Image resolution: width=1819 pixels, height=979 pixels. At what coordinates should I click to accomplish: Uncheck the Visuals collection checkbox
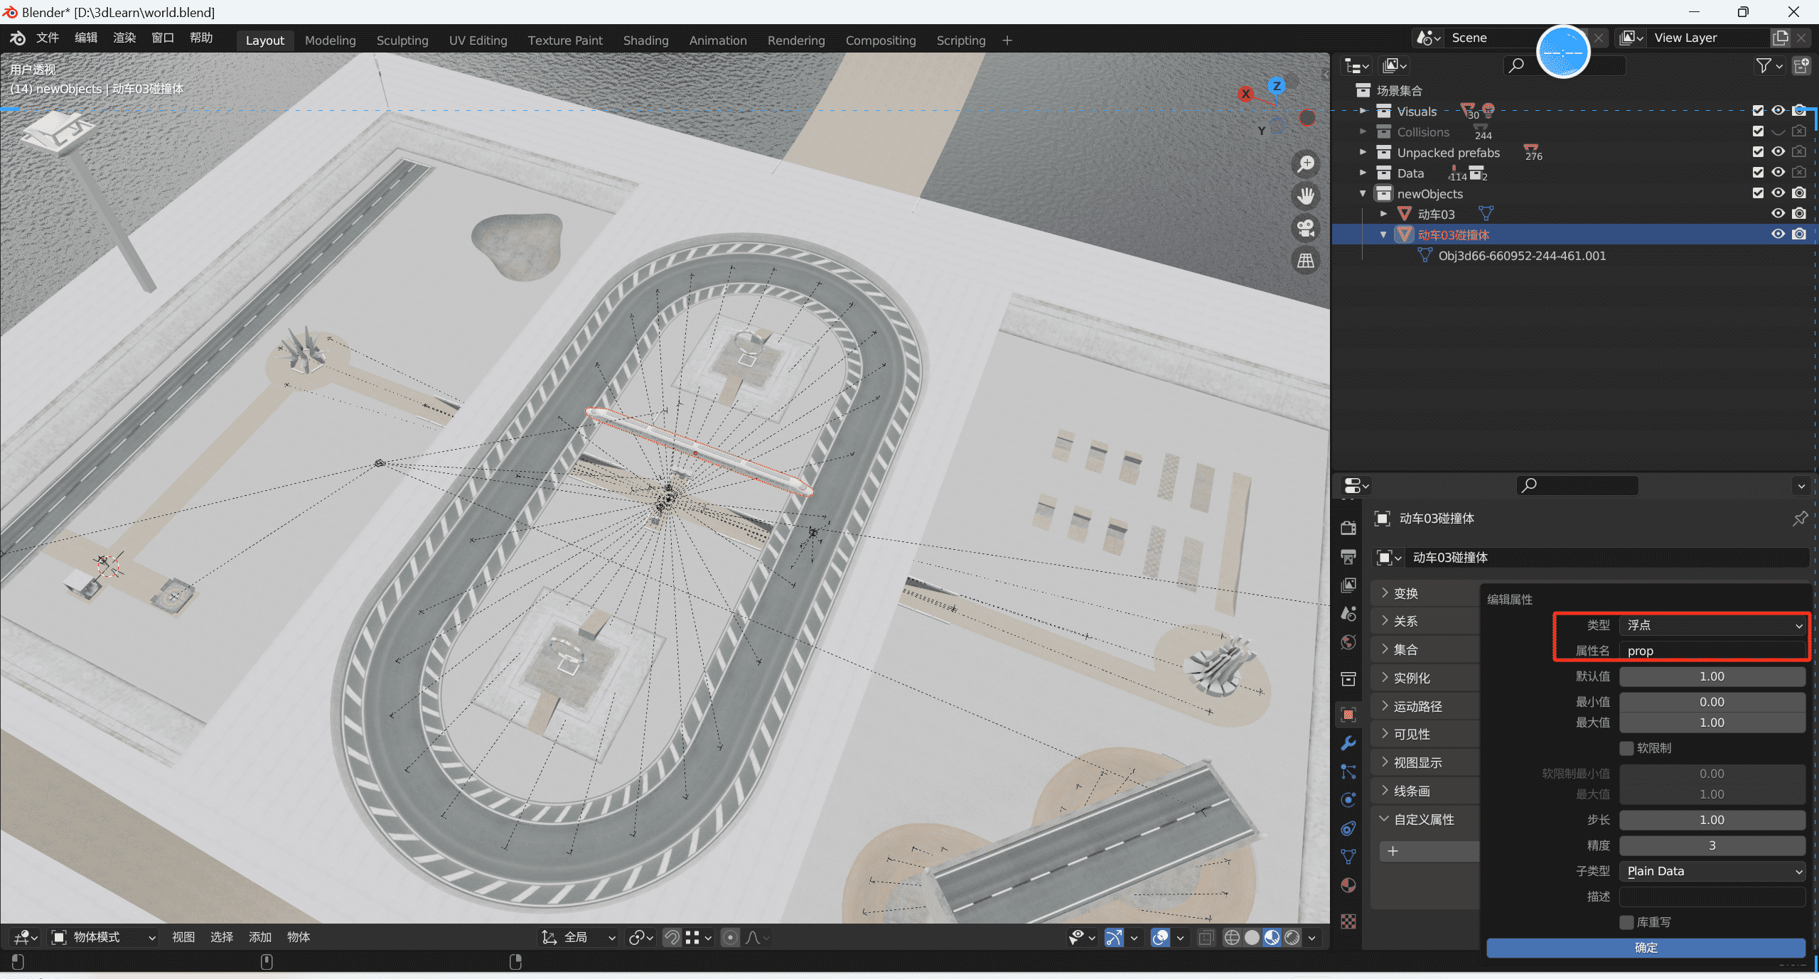1758,111
